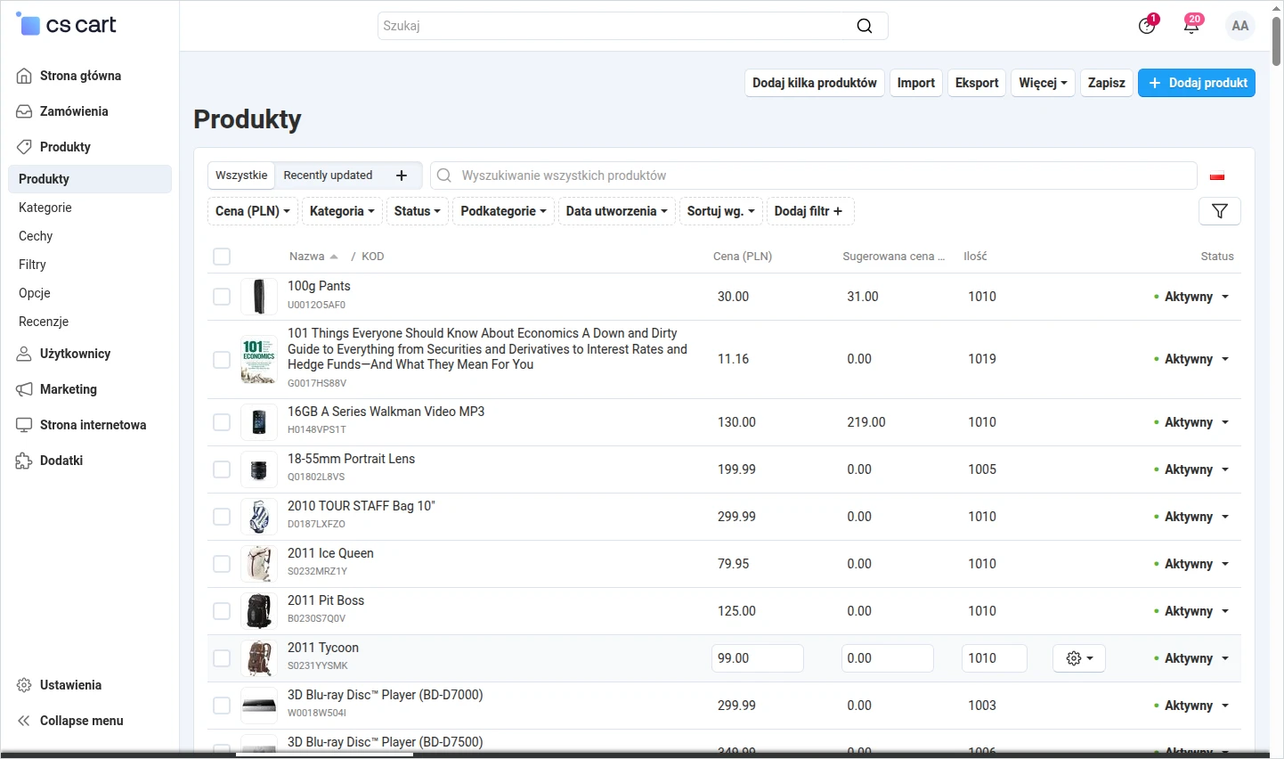Image resolution: width=1284 pixels, height=759 pixels.
Task: Expand the Cena (PLN) filter dropdown
Action: (x=253, y=211)
